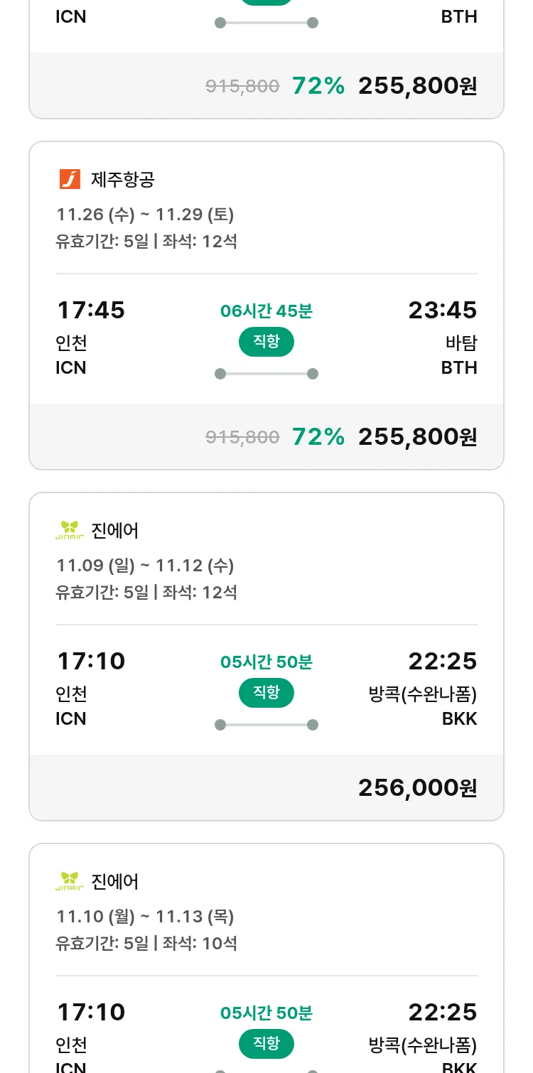Tap the 17:45 departure time
533x1073 pixels.
(90, 310)
